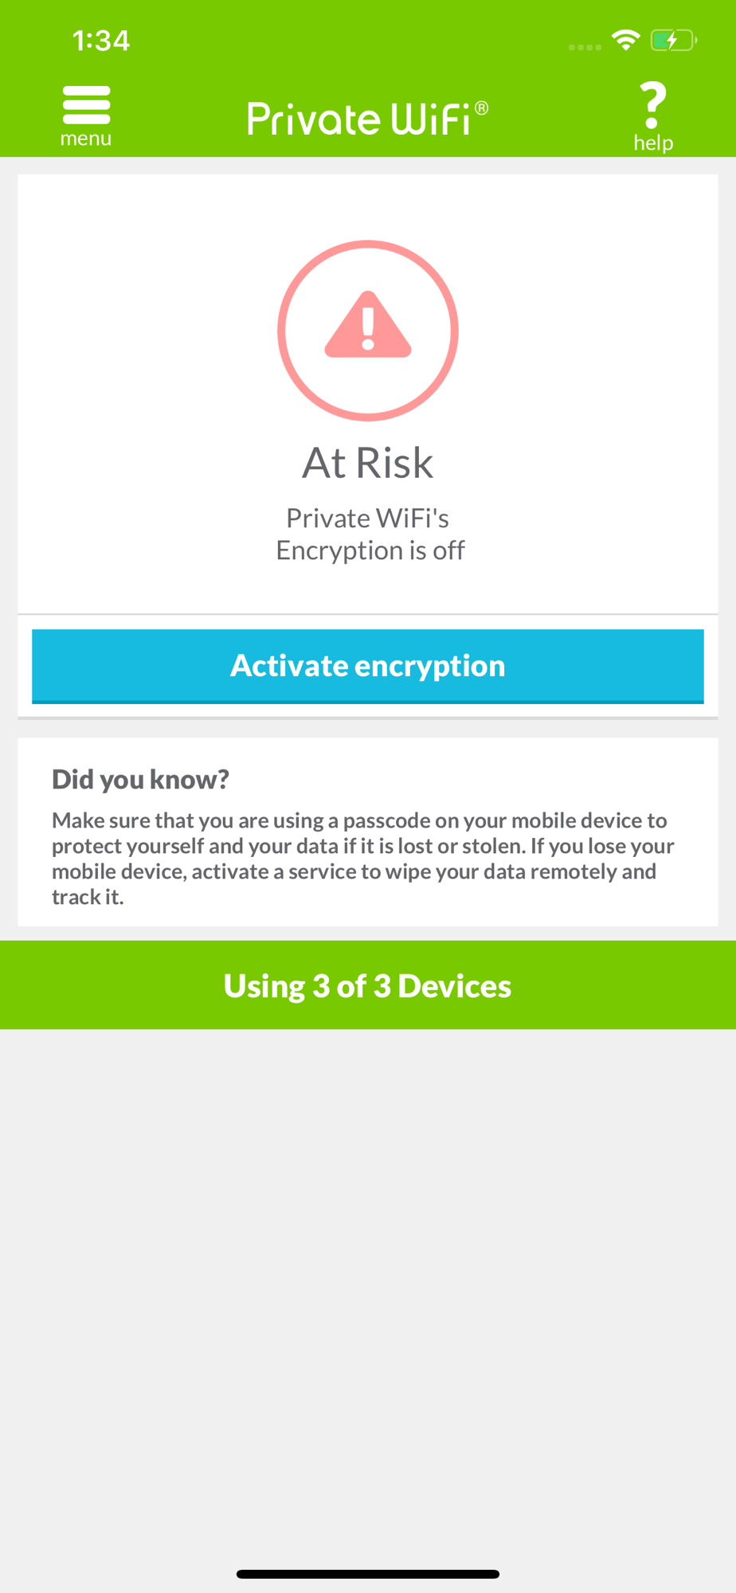Click the red warning triangle icon

(368, 324)
